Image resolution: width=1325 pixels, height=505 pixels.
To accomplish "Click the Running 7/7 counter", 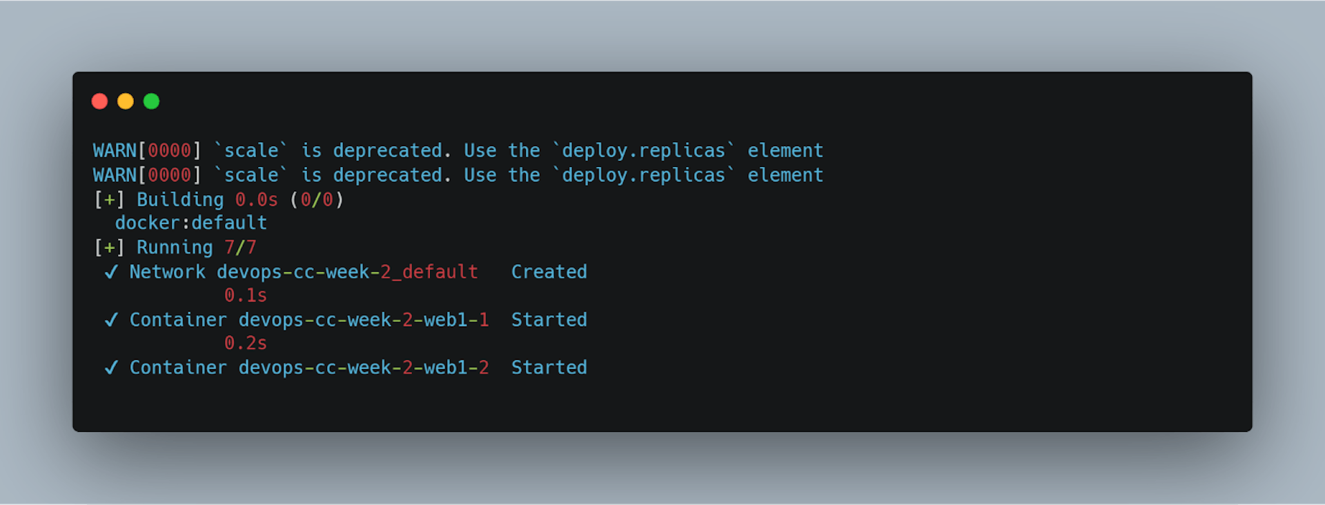I will (x=240, y=248).
